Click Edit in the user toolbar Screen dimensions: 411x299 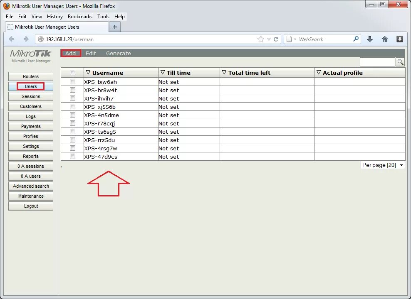point(91,53)
